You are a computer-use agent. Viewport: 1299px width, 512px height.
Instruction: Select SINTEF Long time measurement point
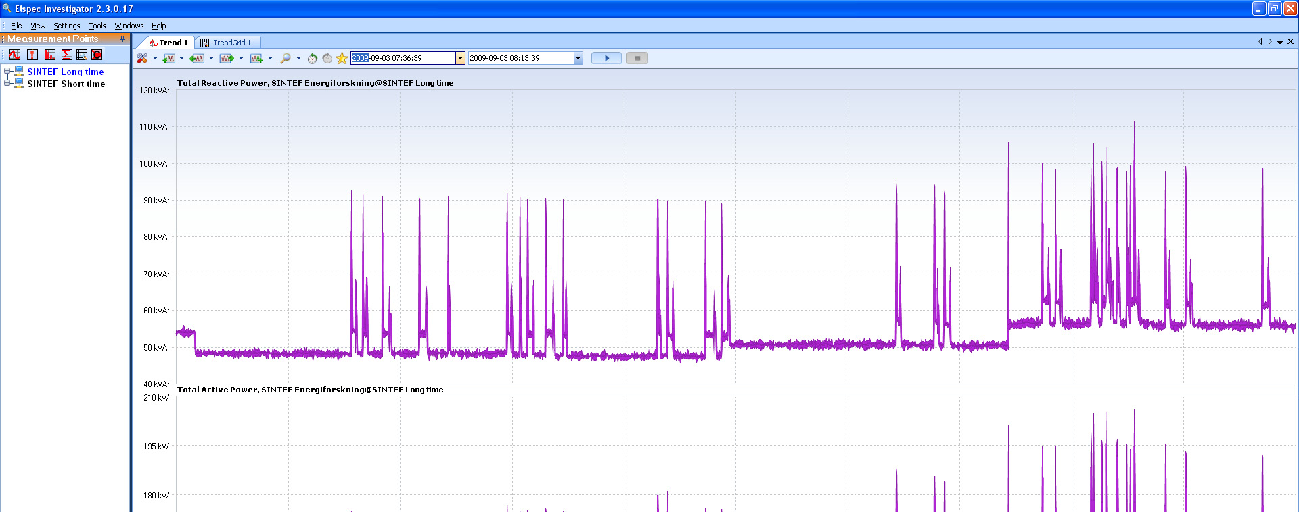[66, 72]
